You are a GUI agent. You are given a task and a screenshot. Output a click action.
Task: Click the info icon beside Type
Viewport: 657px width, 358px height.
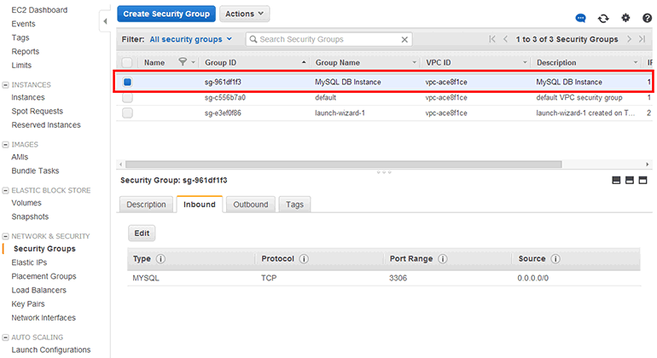click(160, 259)
